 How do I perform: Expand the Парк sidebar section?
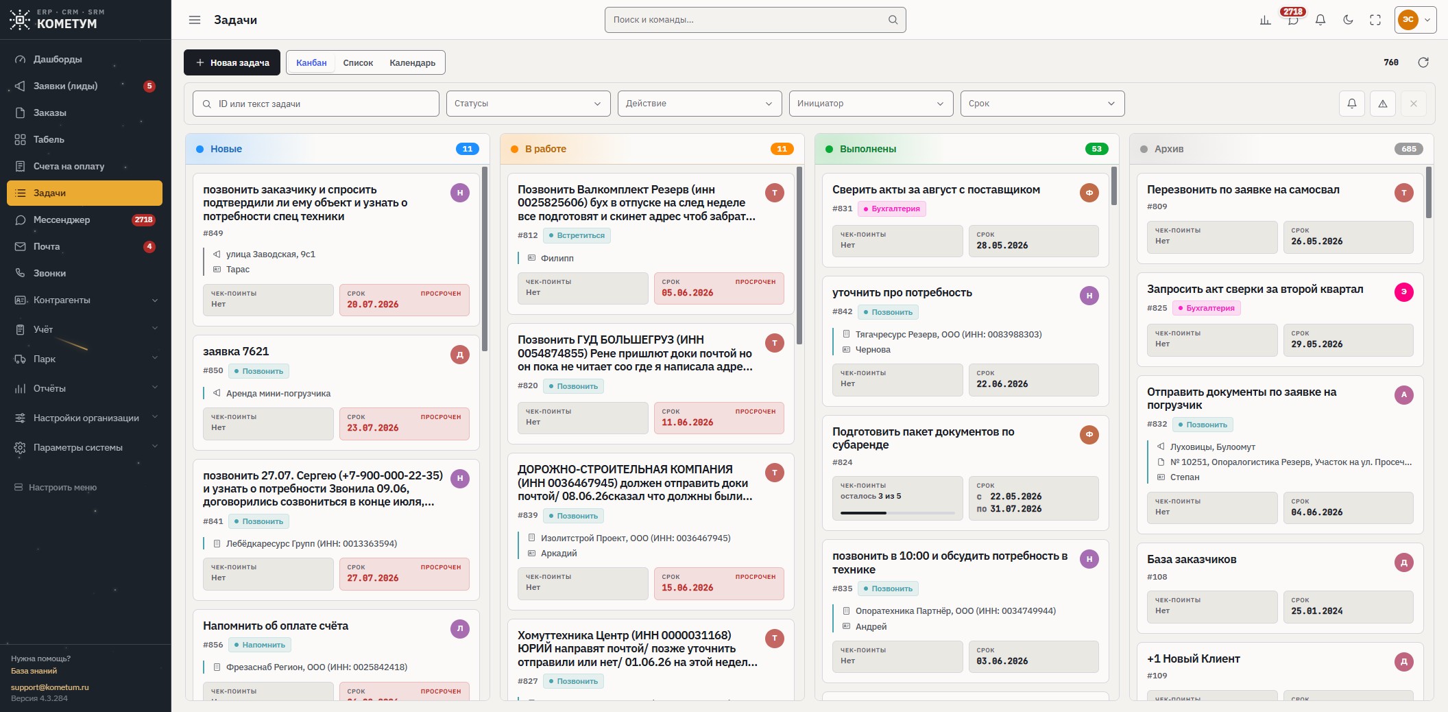point(84,359)
